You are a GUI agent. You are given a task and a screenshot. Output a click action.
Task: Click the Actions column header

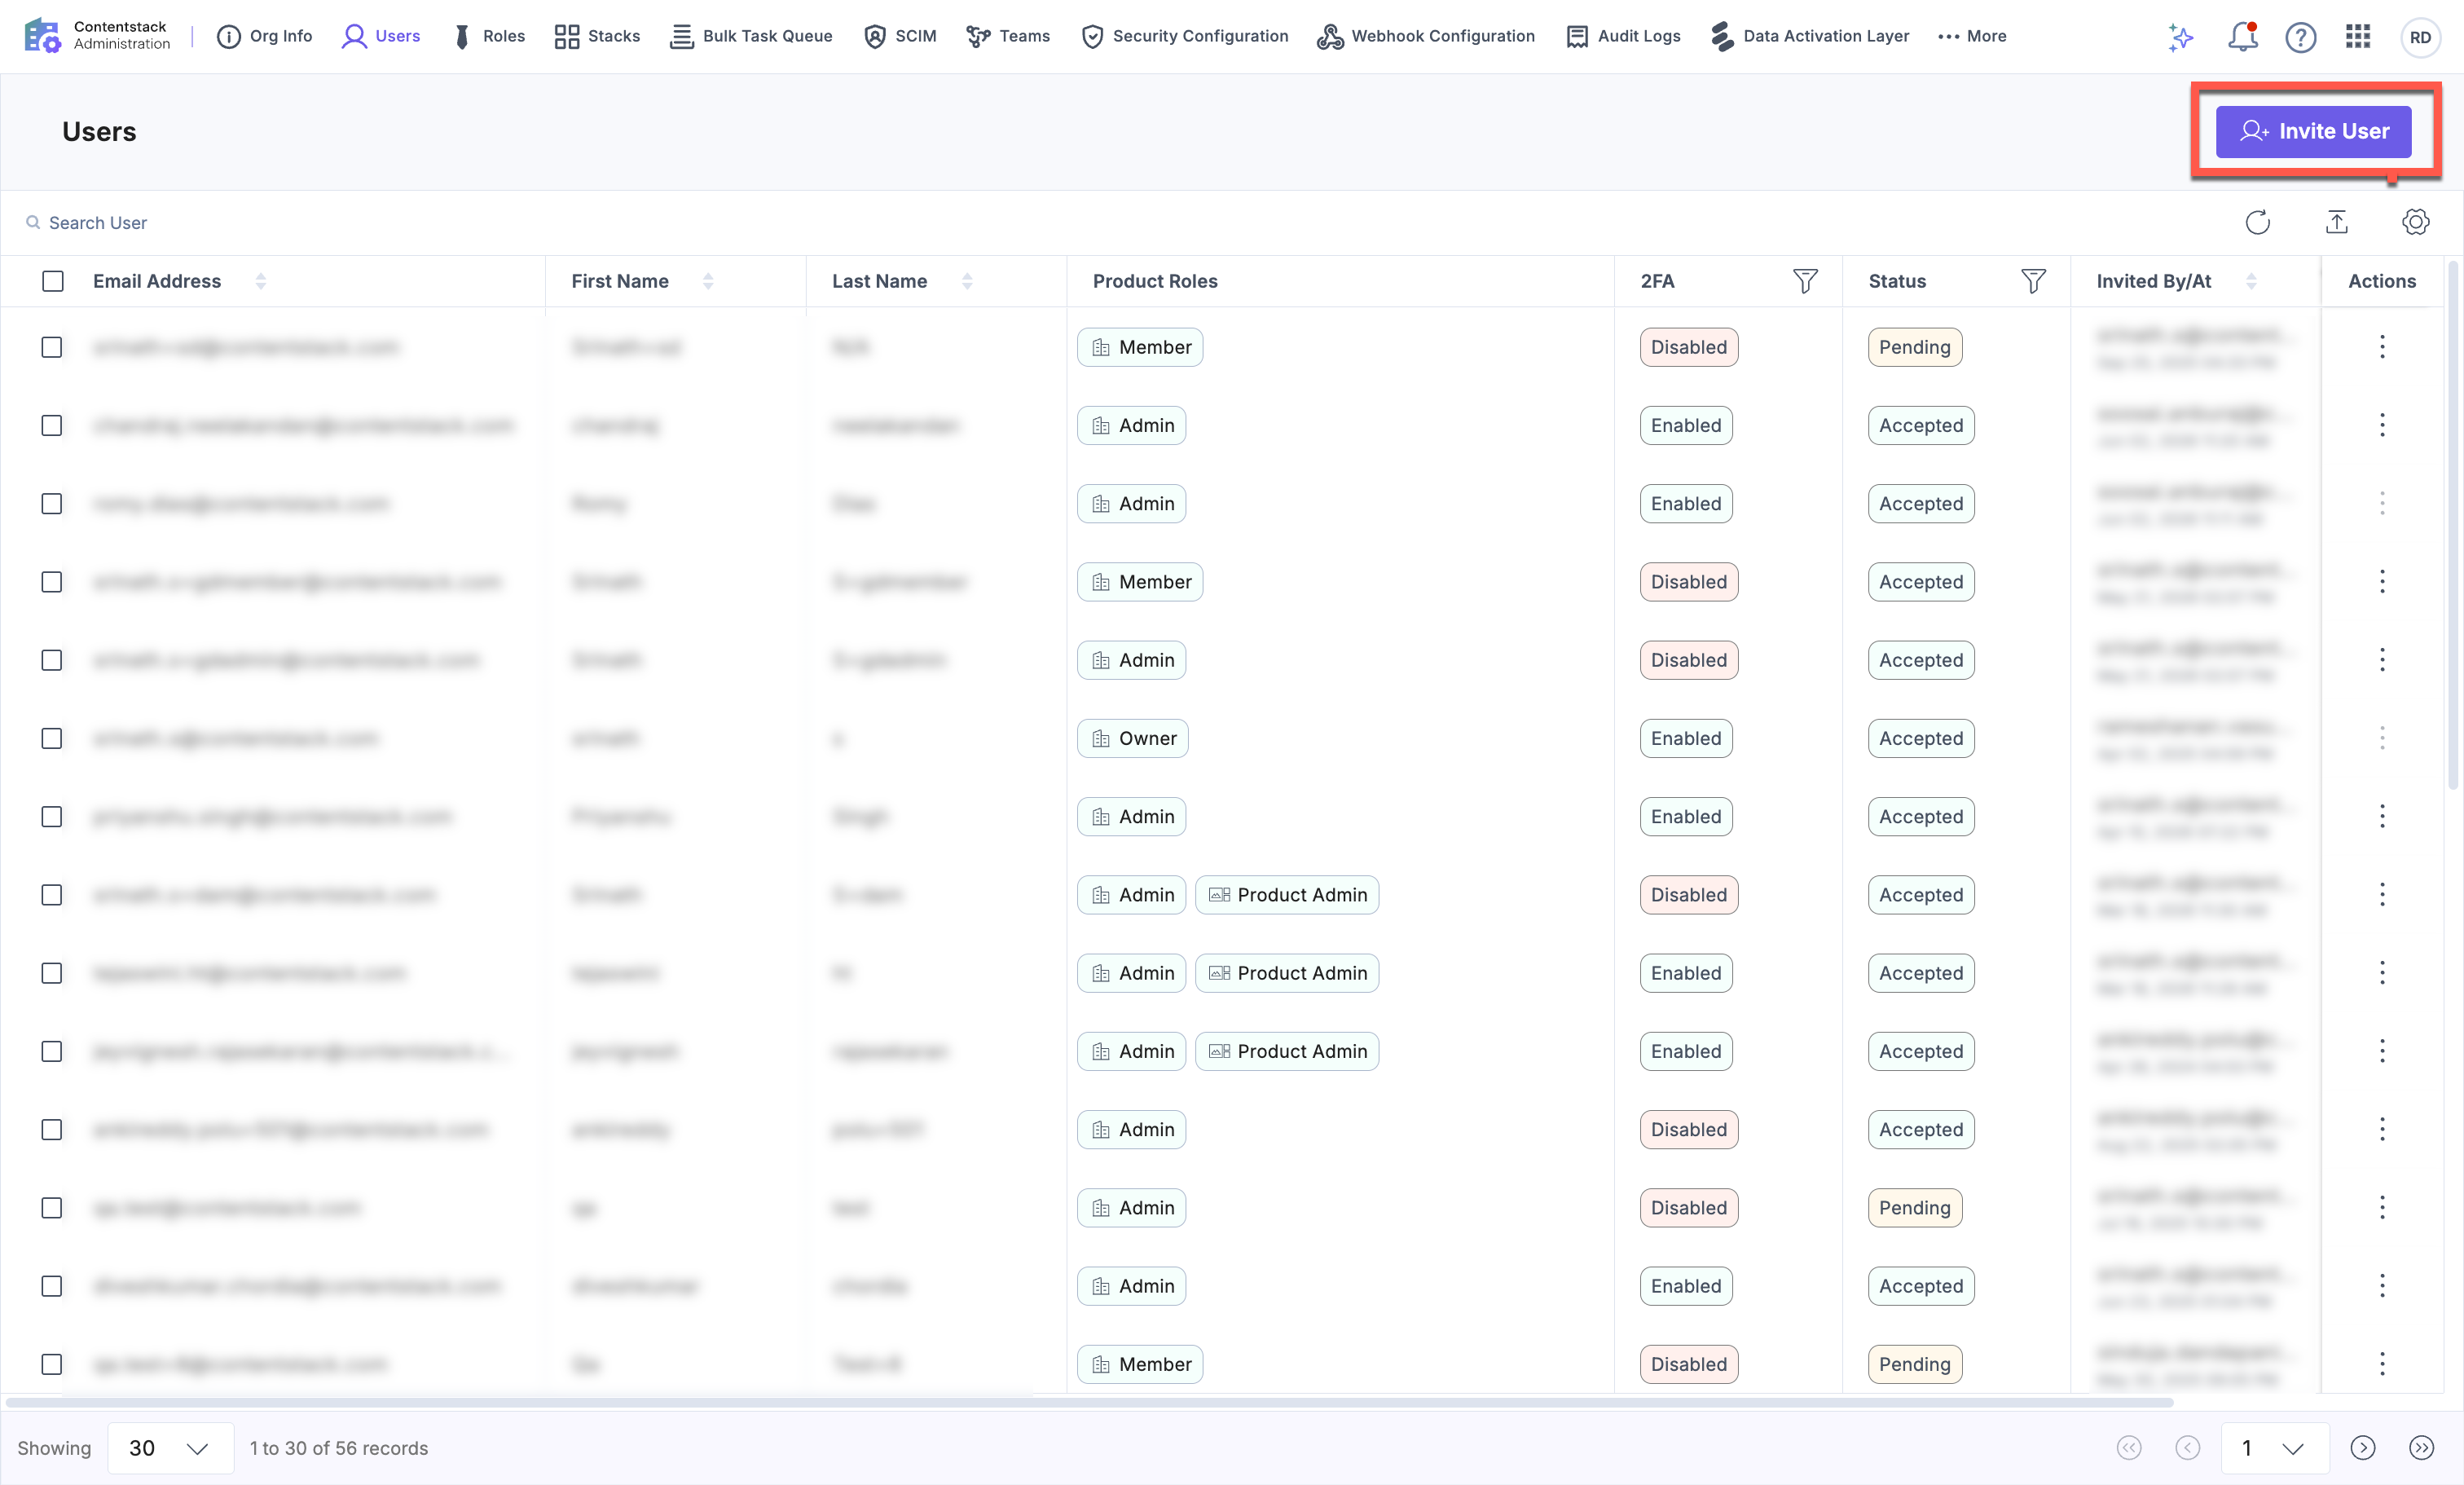coord(2381,281)
